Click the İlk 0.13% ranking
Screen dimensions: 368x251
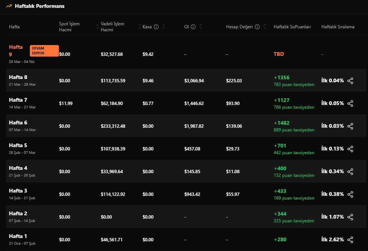(333, 149)
